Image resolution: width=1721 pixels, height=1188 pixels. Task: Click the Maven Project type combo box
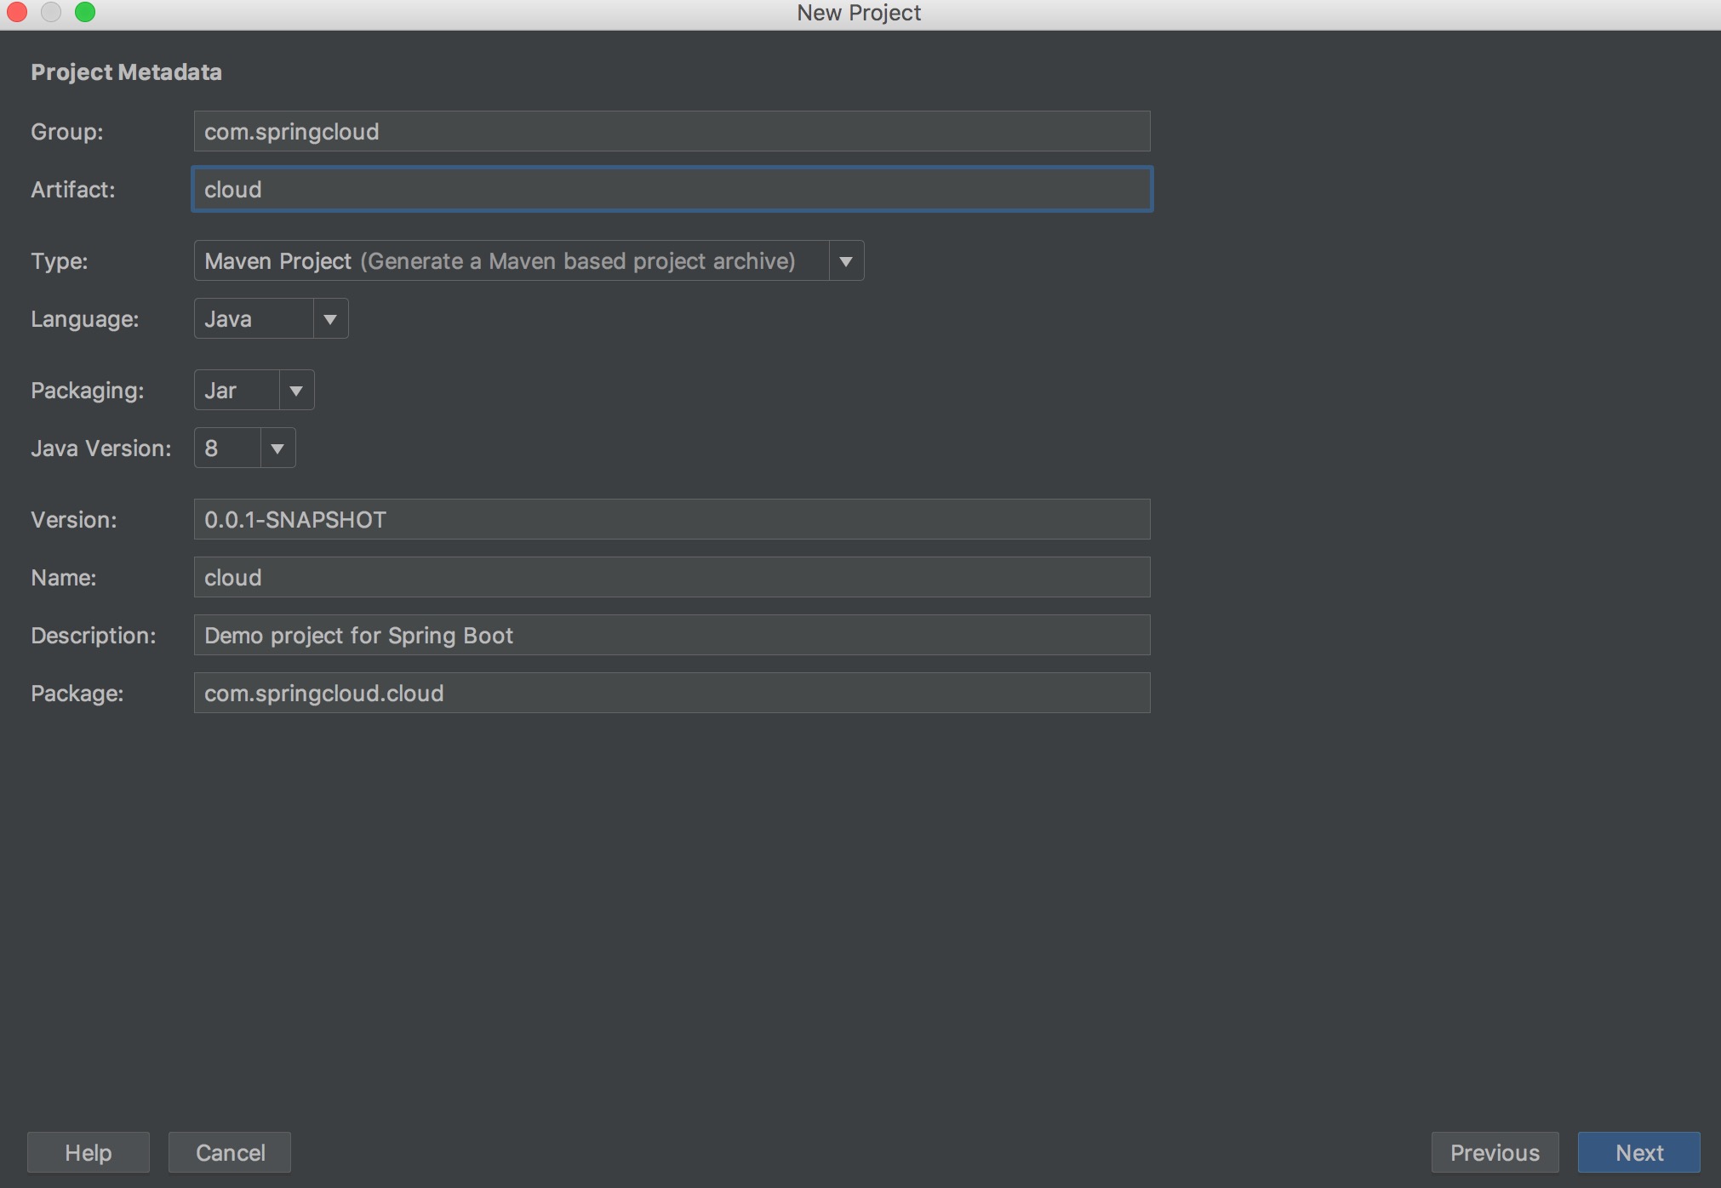(x=511, y=261)
